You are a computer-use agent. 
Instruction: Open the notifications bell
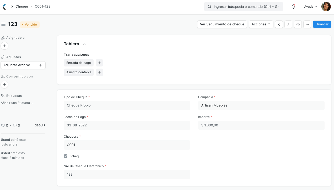293,7
